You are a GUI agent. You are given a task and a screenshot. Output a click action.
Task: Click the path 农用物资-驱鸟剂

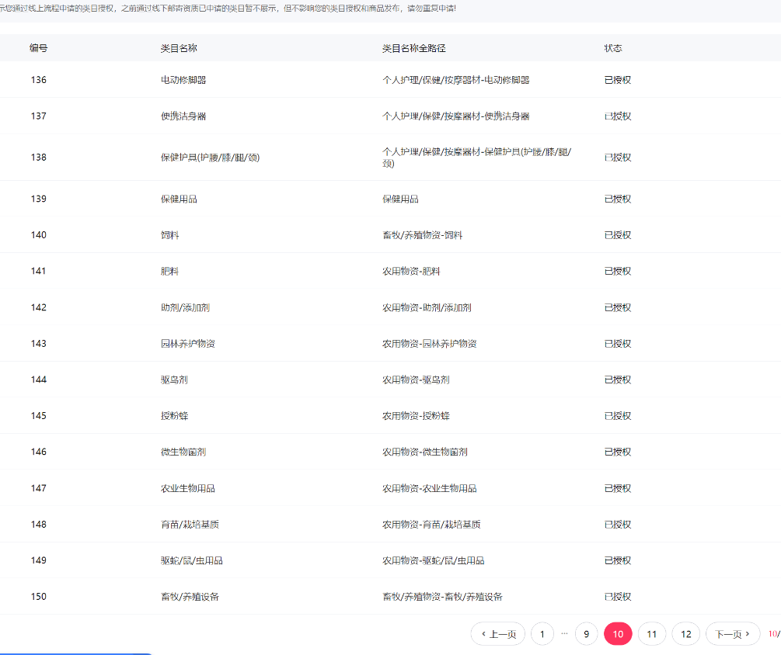coord(416,380)
